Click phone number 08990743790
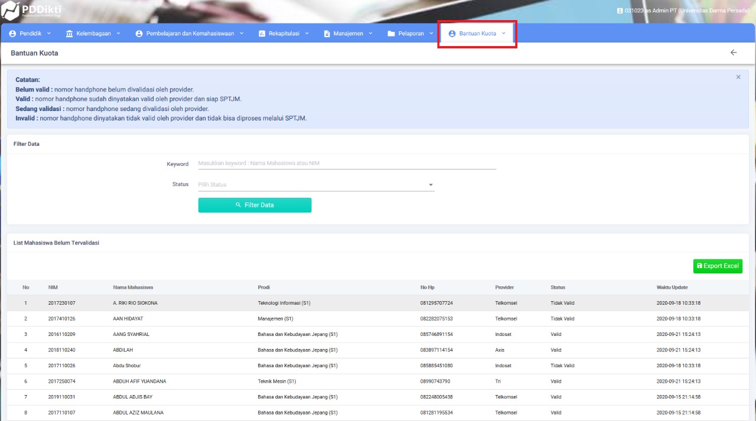 click(x=435, y=381)
